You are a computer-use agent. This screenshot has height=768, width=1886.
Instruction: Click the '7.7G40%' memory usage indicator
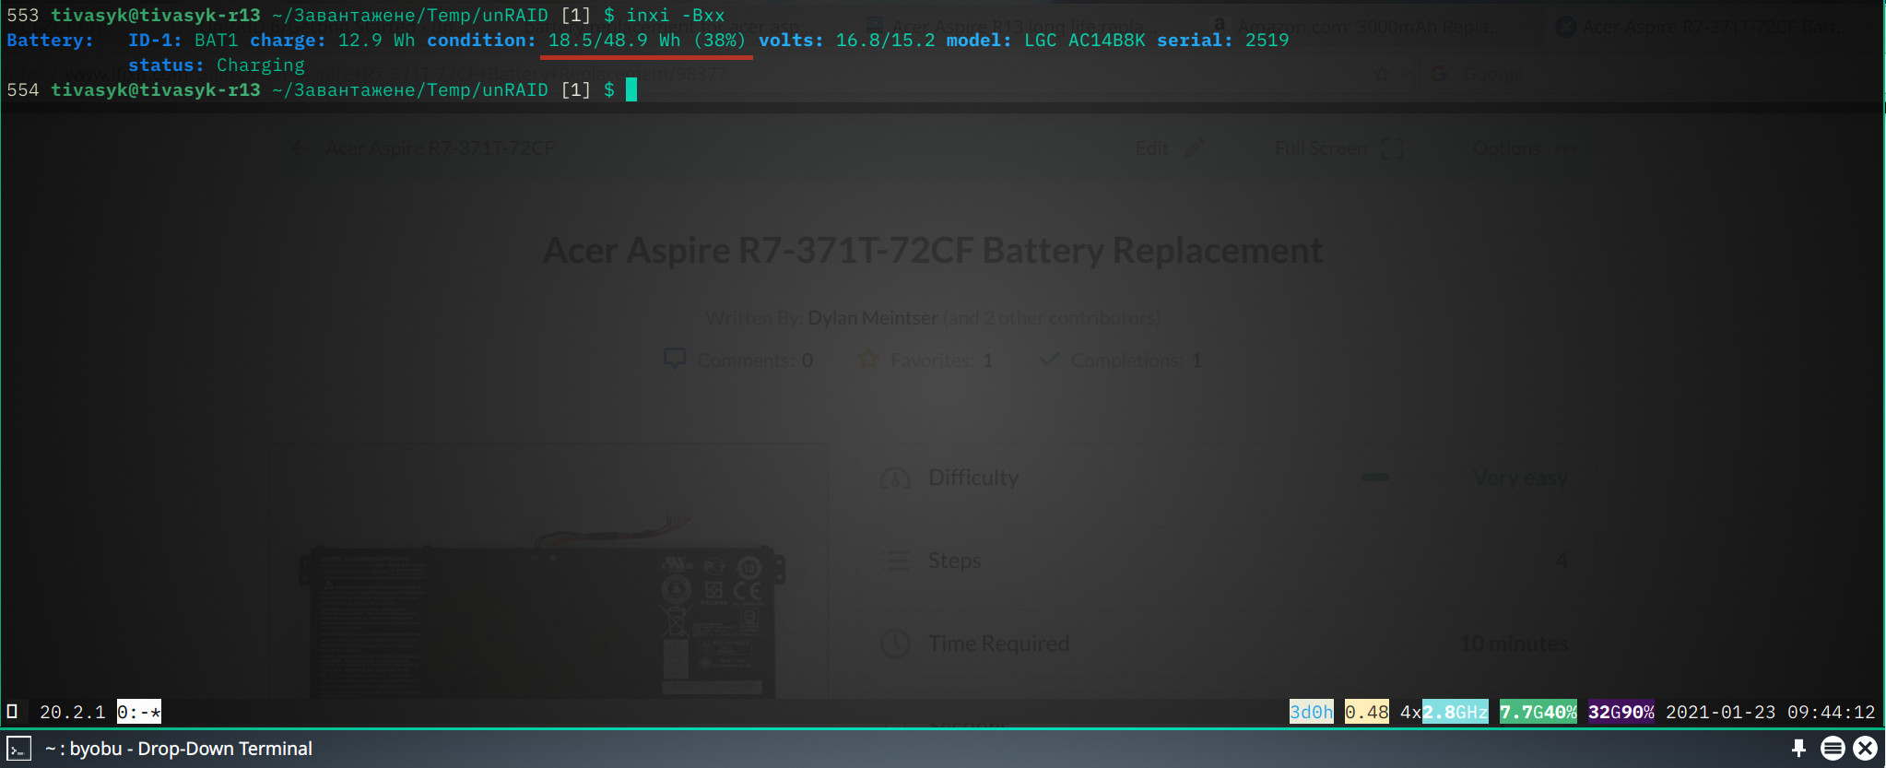(x=1538, y=712)
